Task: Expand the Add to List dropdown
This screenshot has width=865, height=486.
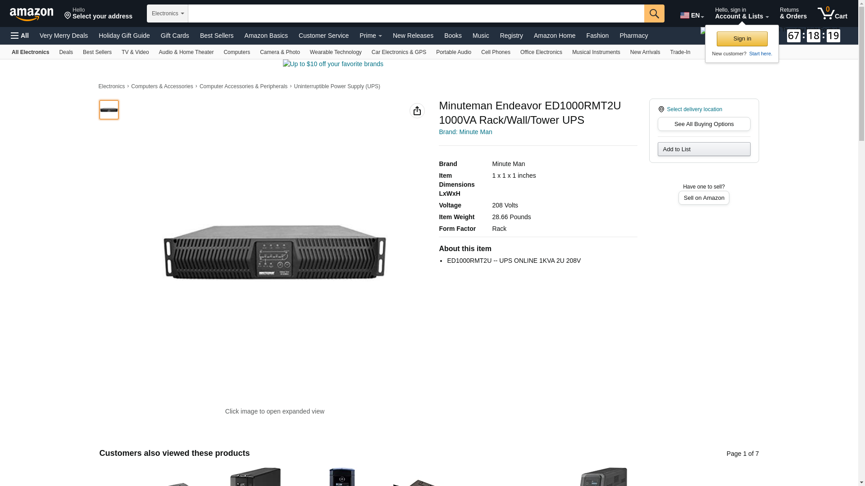Action: [703, 149]
